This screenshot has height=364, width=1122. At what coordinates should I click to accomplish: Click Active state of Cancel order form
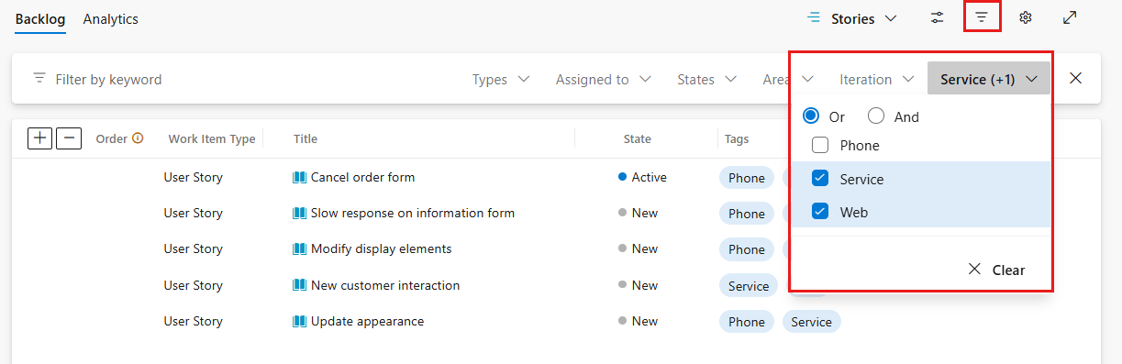(643, 177)
